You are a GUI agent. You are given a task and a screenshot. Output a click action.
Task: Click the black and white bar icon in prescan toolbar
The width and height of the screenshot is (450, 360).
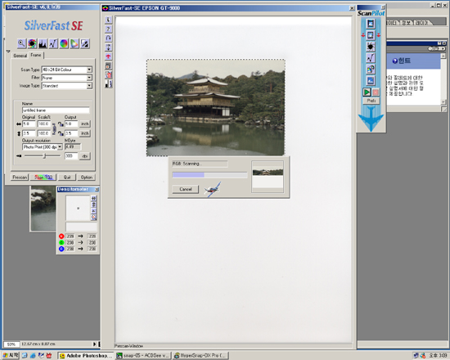[x=109, y=84]
